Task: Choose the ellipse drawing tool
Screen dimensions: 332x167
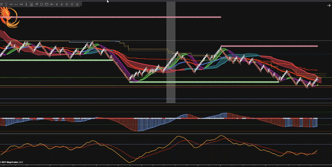Action: click(x=42, y=4)
